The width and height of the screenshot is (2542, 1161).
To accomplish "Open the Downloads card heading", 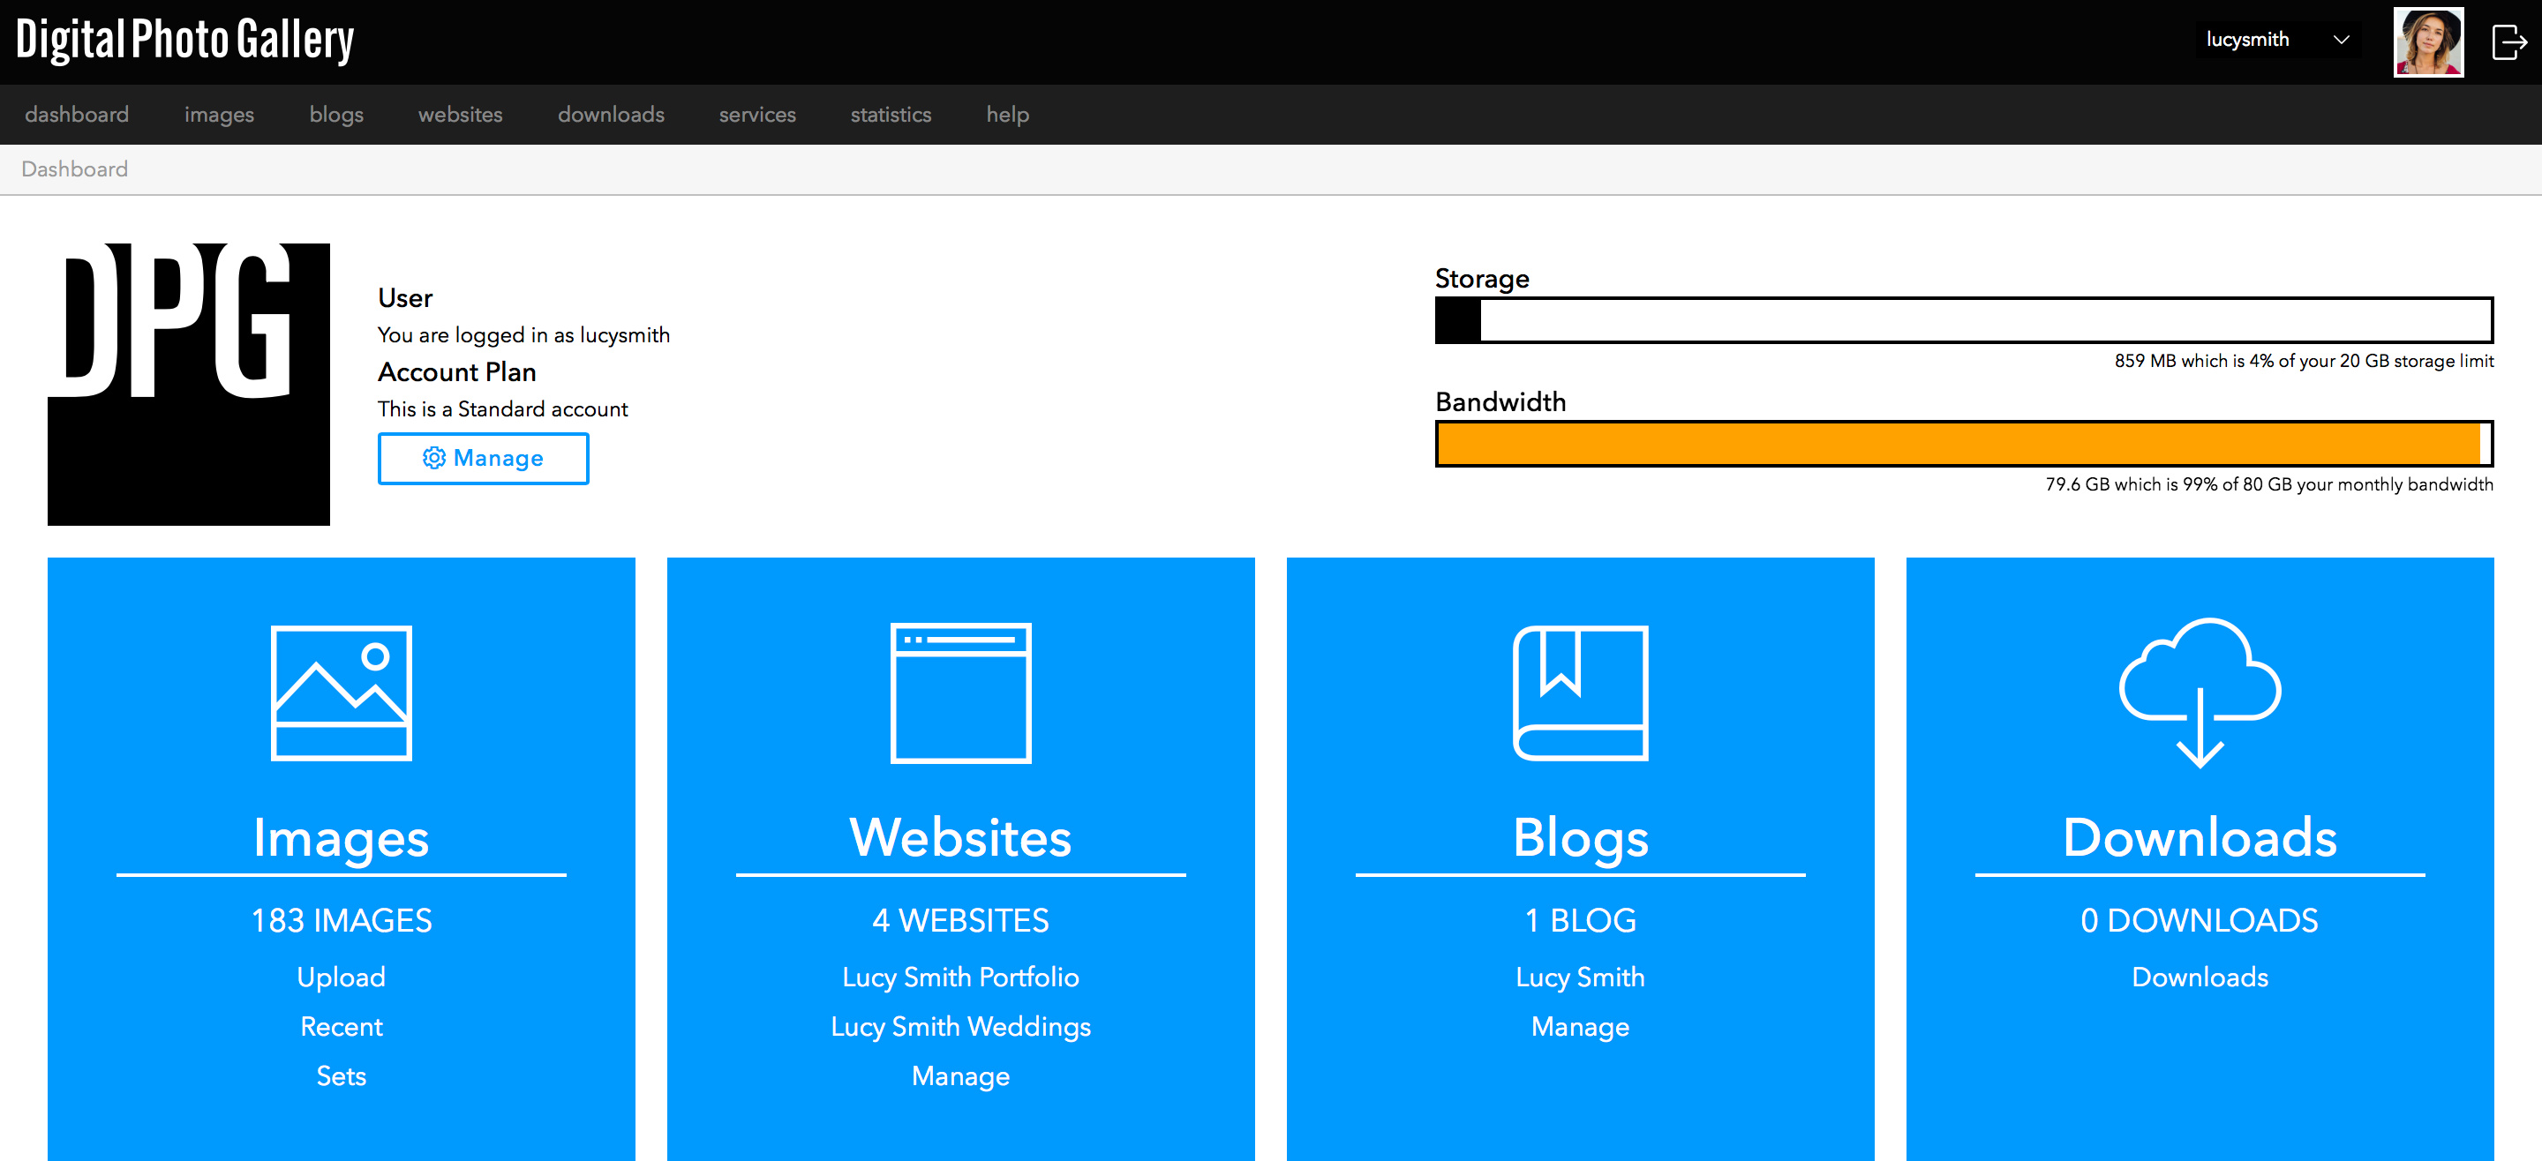I will coord(2200,837).
